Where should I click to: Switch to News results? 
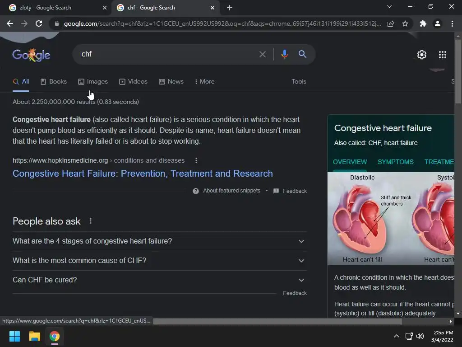(x=171, y=82)
